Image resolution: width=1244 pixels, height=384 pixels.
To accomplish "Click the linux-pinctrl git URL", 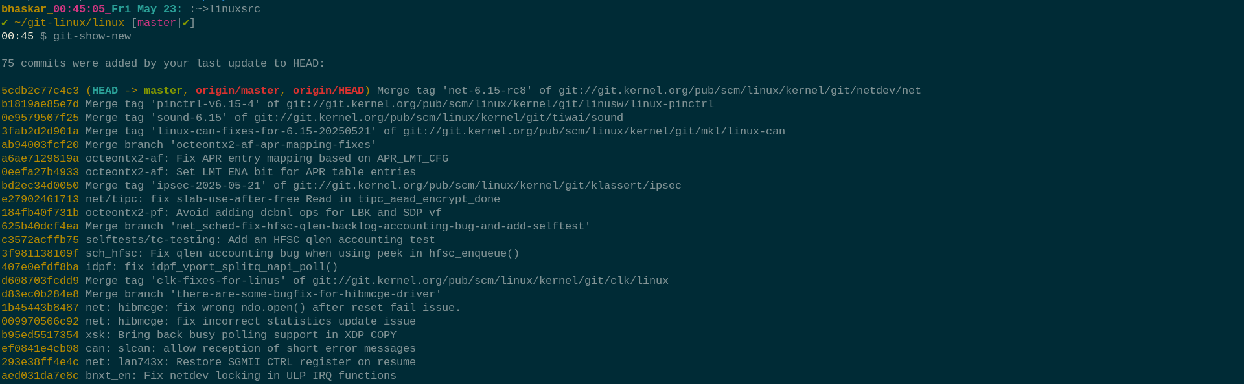I will tap(500, 104).
